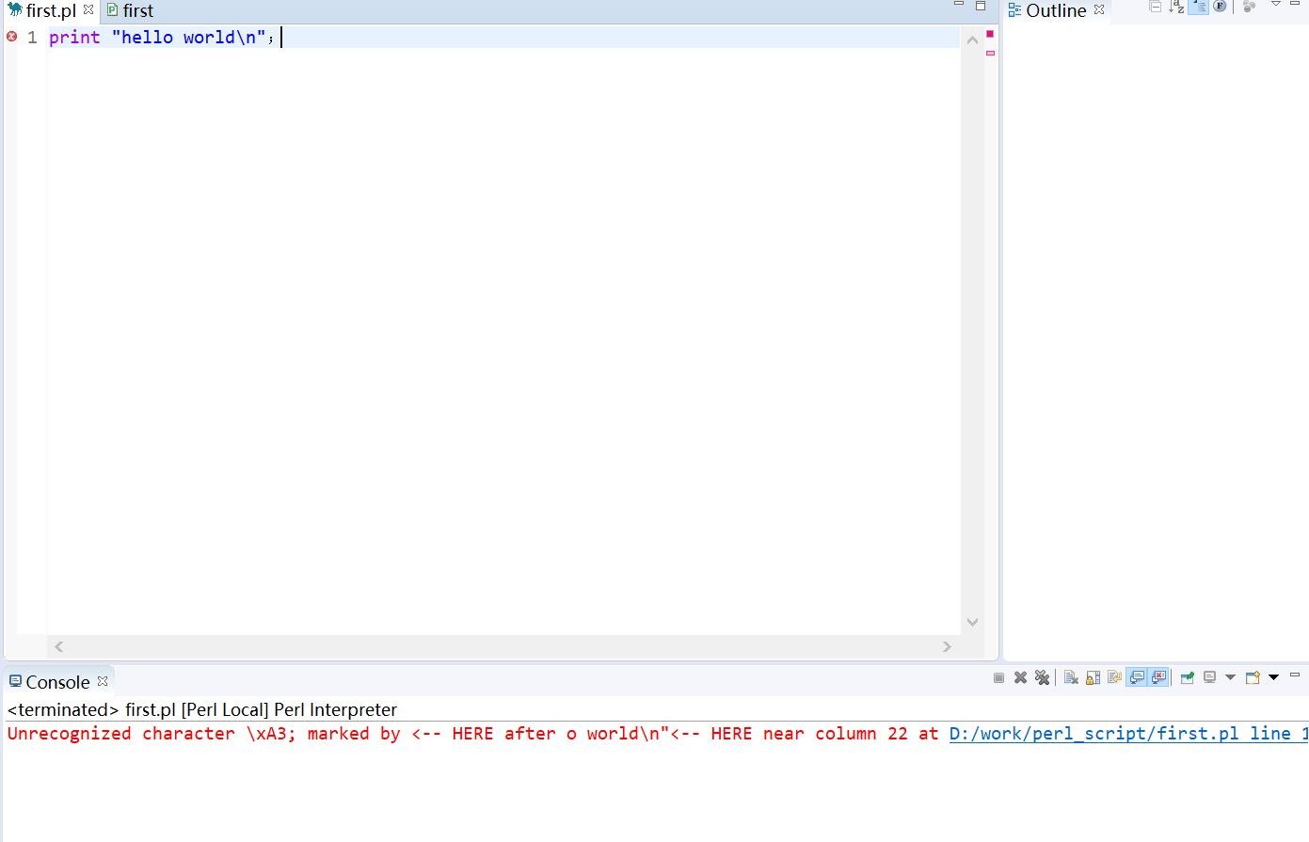The image size is (1309, 842).
Task: Pin the Console view
Action: coord(1188,677)
